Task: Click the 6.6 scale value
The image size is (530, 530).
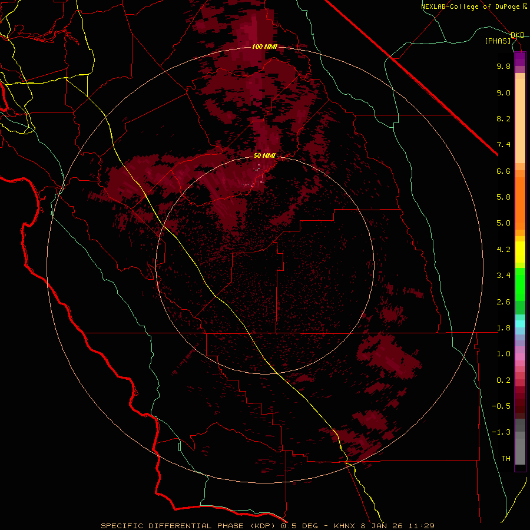Action: pyautogui.click(x=503, y=171)
